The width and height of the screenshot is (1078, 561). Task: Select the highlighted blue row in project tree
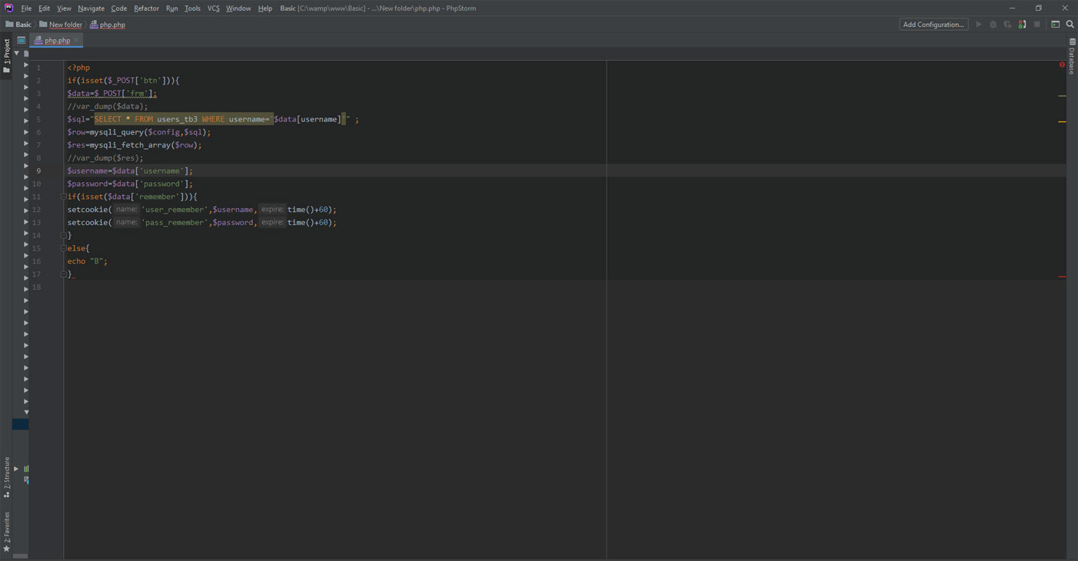pos(21,424)
